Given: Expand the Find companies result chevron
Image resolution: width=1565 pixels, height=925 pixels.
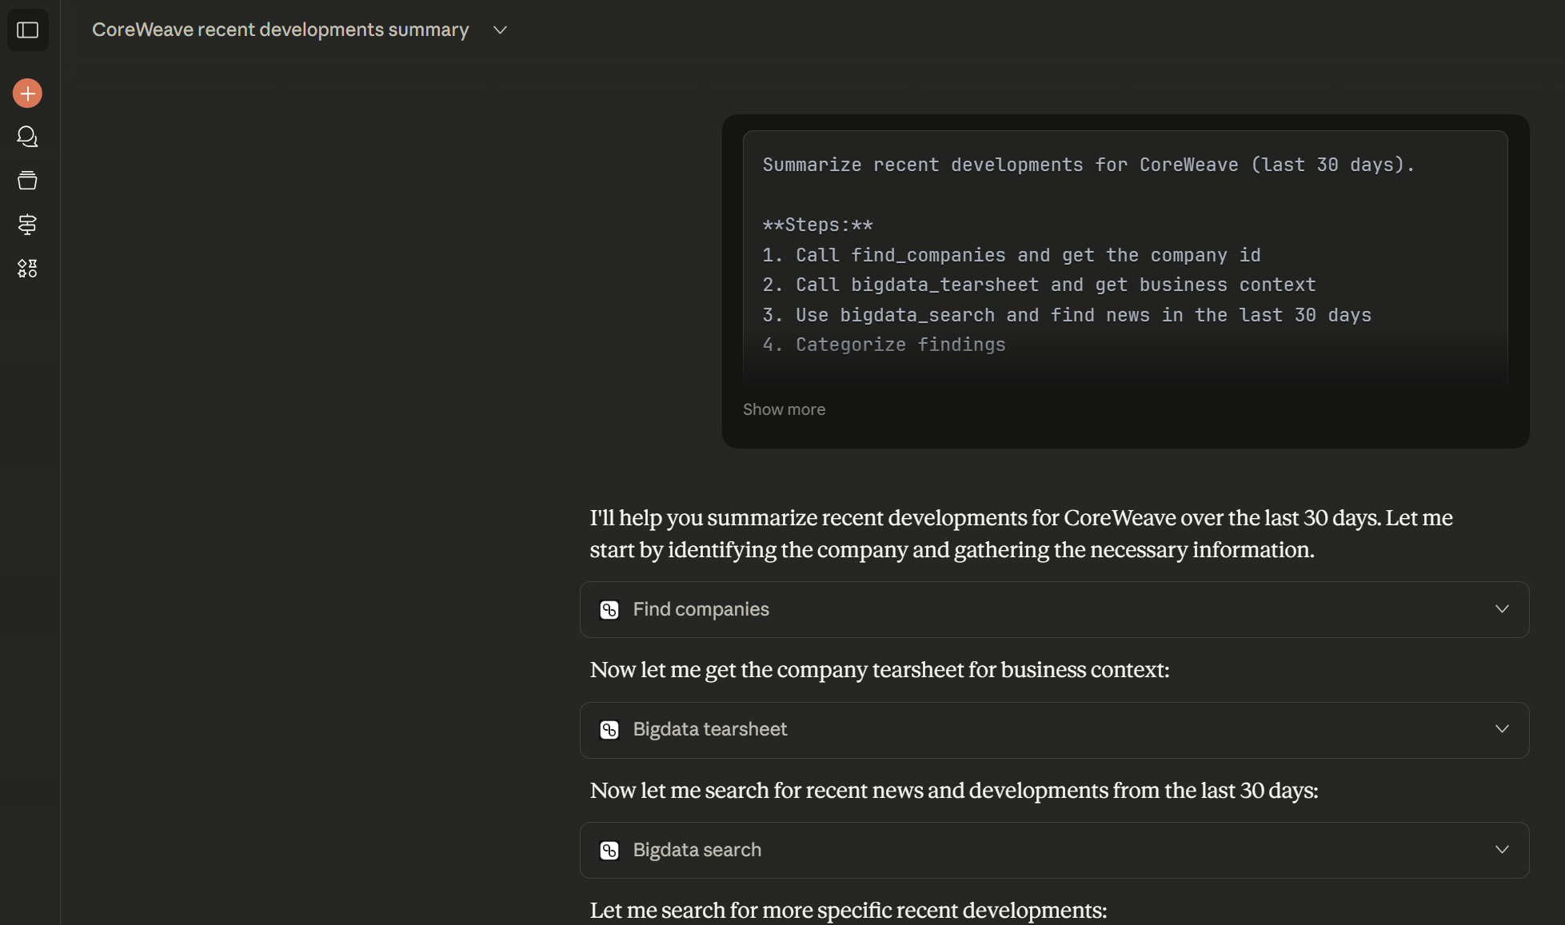Looking at the screenshot, I should coord(1502,608).
